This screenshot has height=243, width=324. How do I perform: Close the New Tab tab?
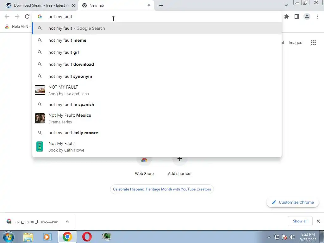[149, 5]
